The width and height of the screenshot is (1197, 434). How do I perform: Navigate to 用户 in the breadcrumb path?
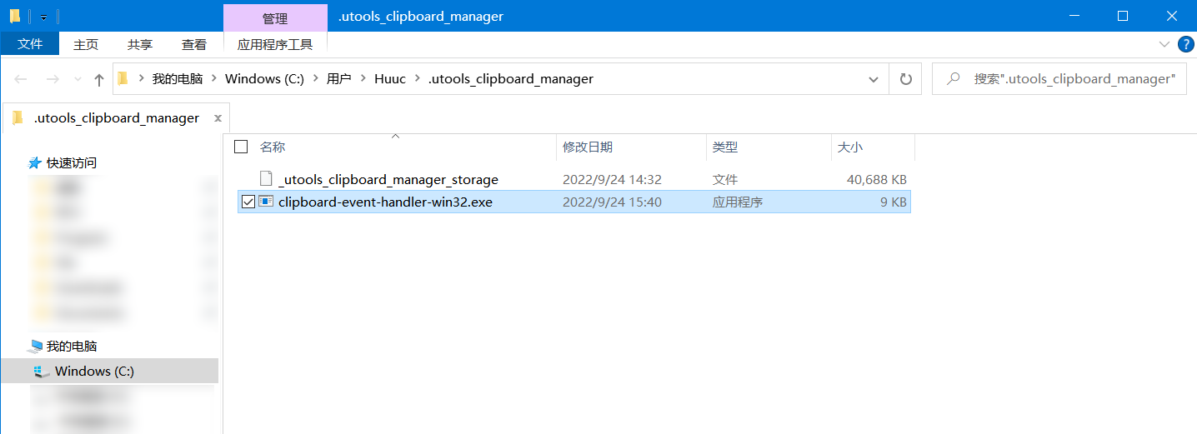[338, 79]
